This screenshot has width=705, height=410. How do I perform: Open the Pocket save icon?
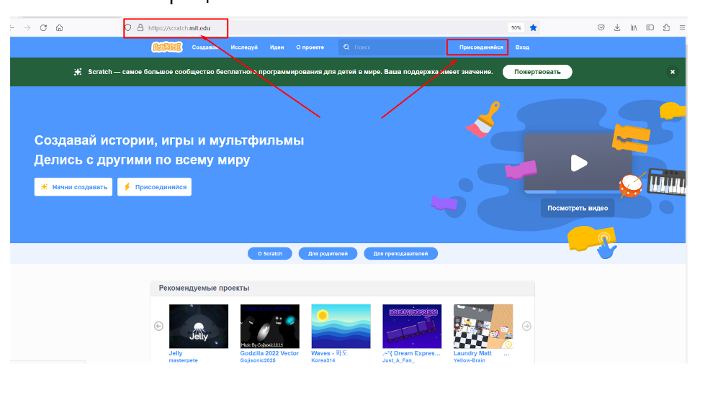[601, 28]
